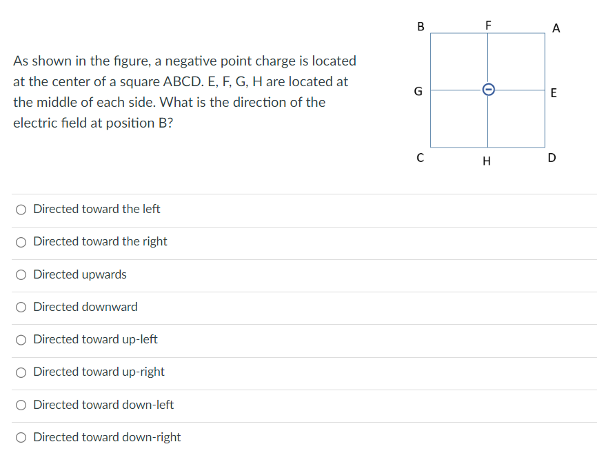Click the label E on the right side

click(554, 93)
